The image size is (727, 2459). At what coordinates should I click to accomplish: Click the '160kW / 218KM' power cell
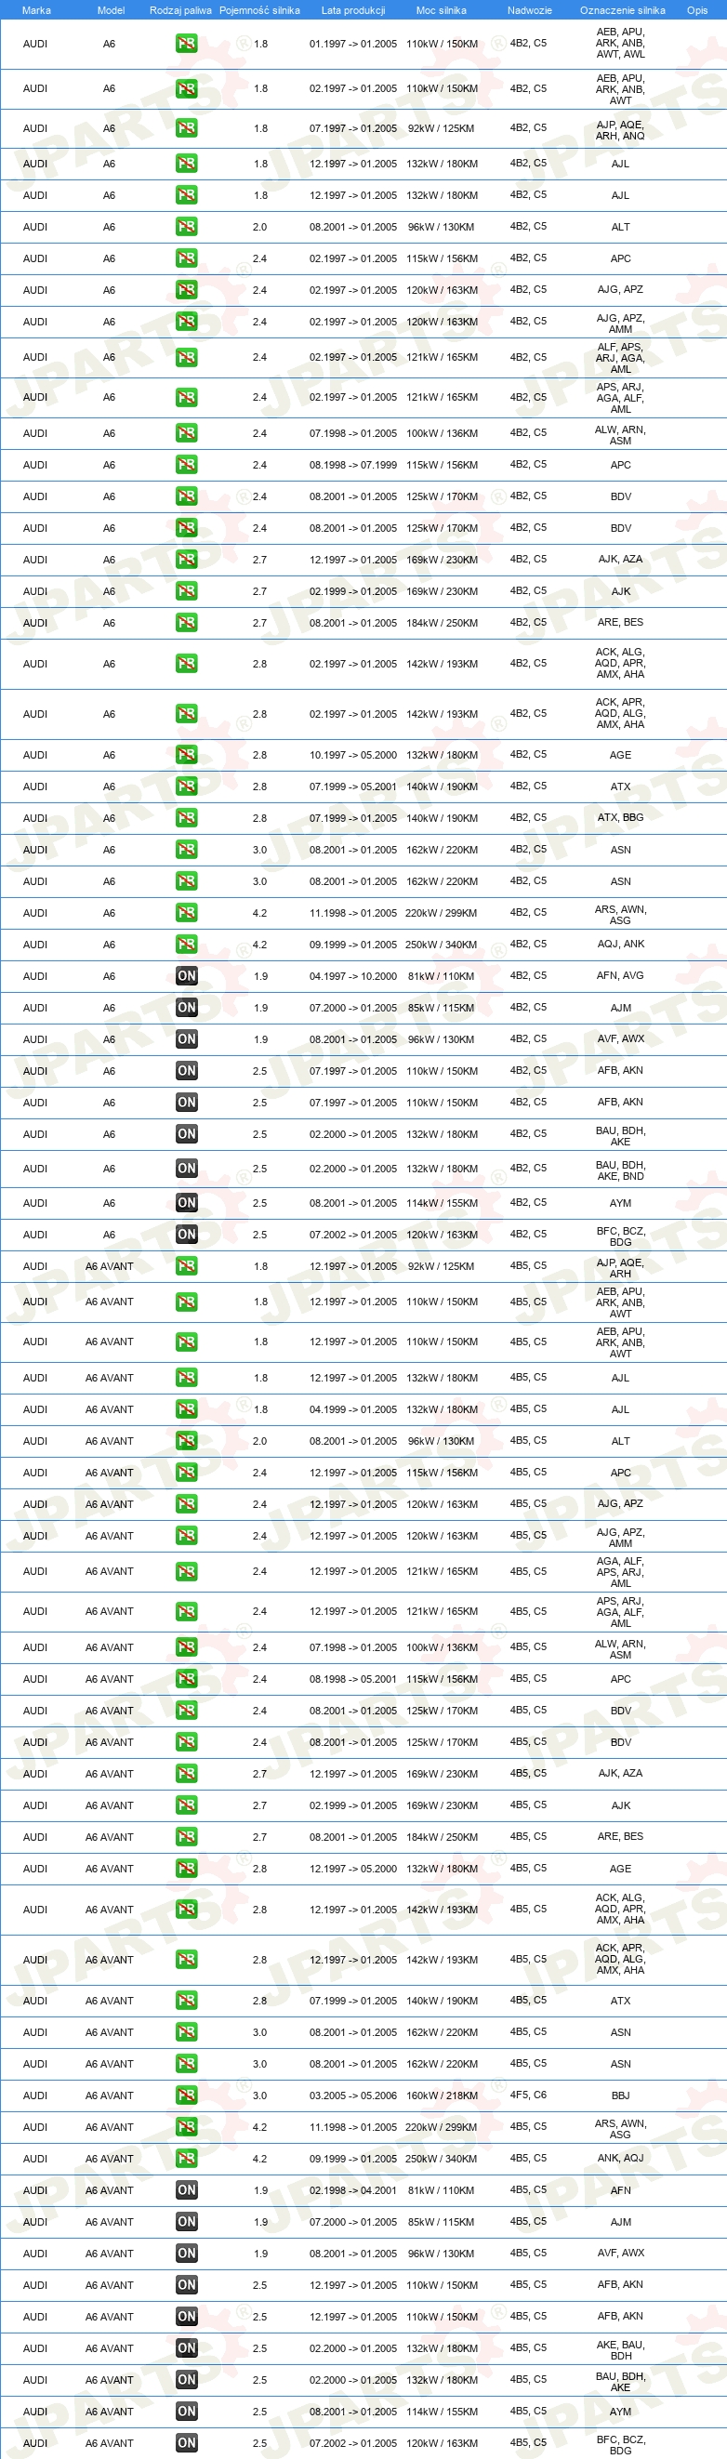[x=442, y=2095]
